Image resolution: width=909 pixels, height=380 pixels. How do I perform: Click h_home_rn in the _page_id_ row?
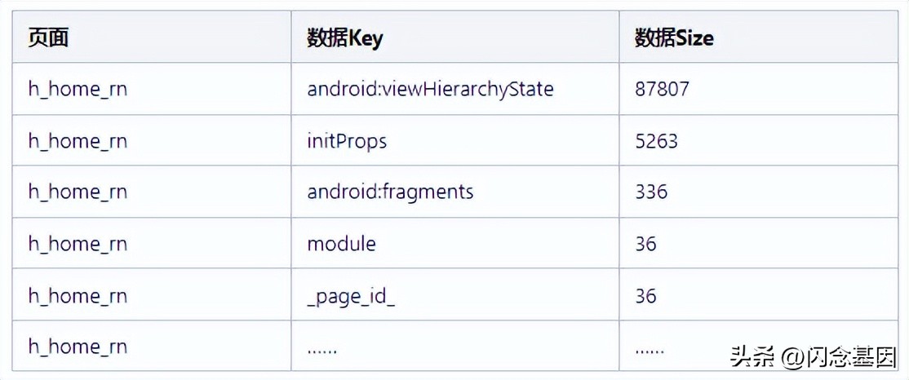pos(78,295)
